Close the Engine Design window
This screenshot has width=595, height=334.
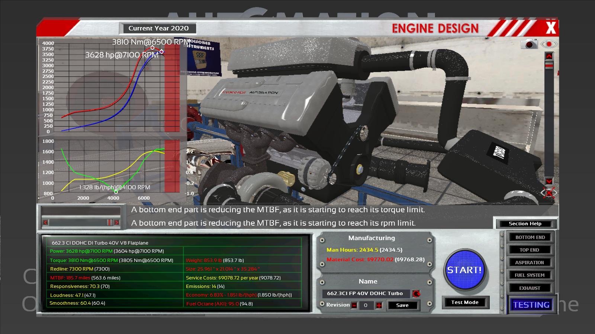pyautogui.click(x=551, y=28)
